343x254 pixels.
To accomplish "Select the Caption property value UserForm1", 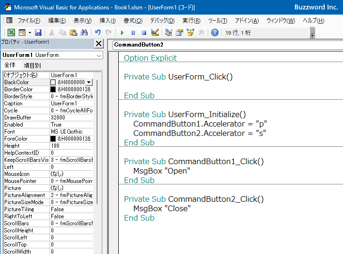I will click(71, 103).
